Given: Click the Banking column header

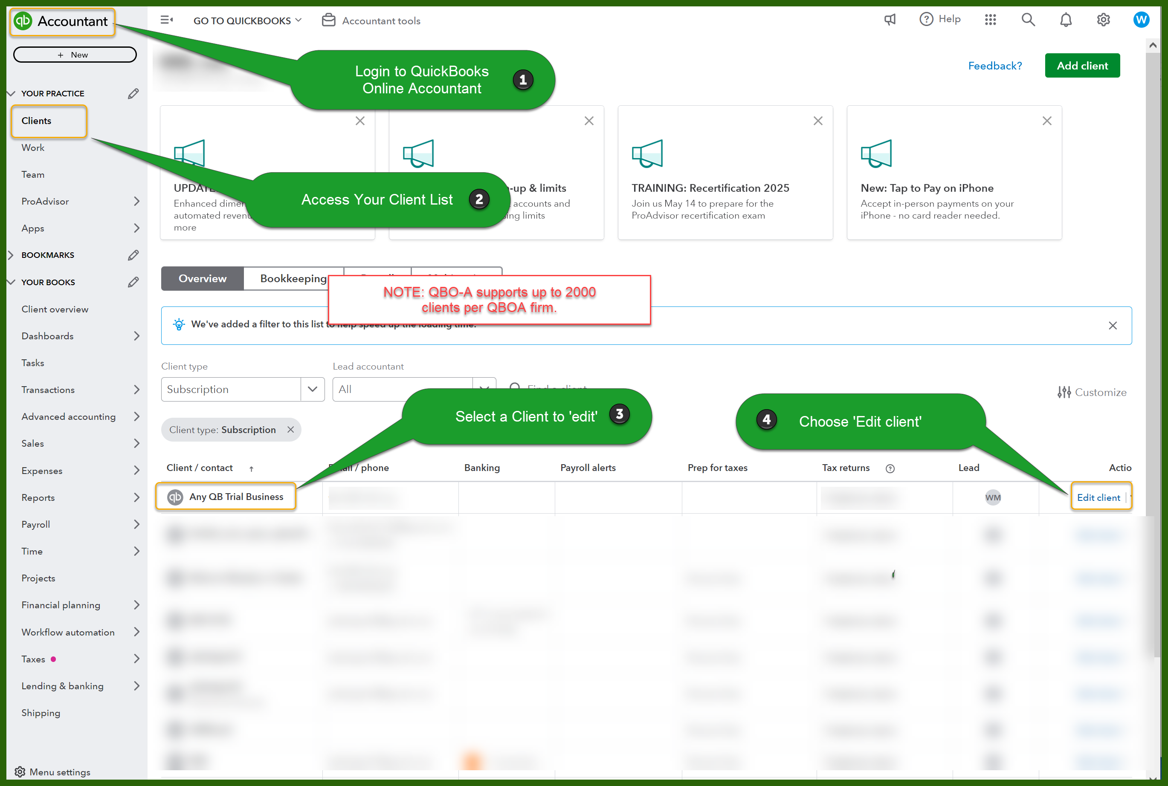Looking at the screenshot, I should [481, 468].
